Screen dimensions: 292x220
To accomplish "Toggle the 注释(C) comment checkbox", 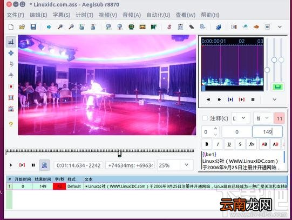I will 205,118.
